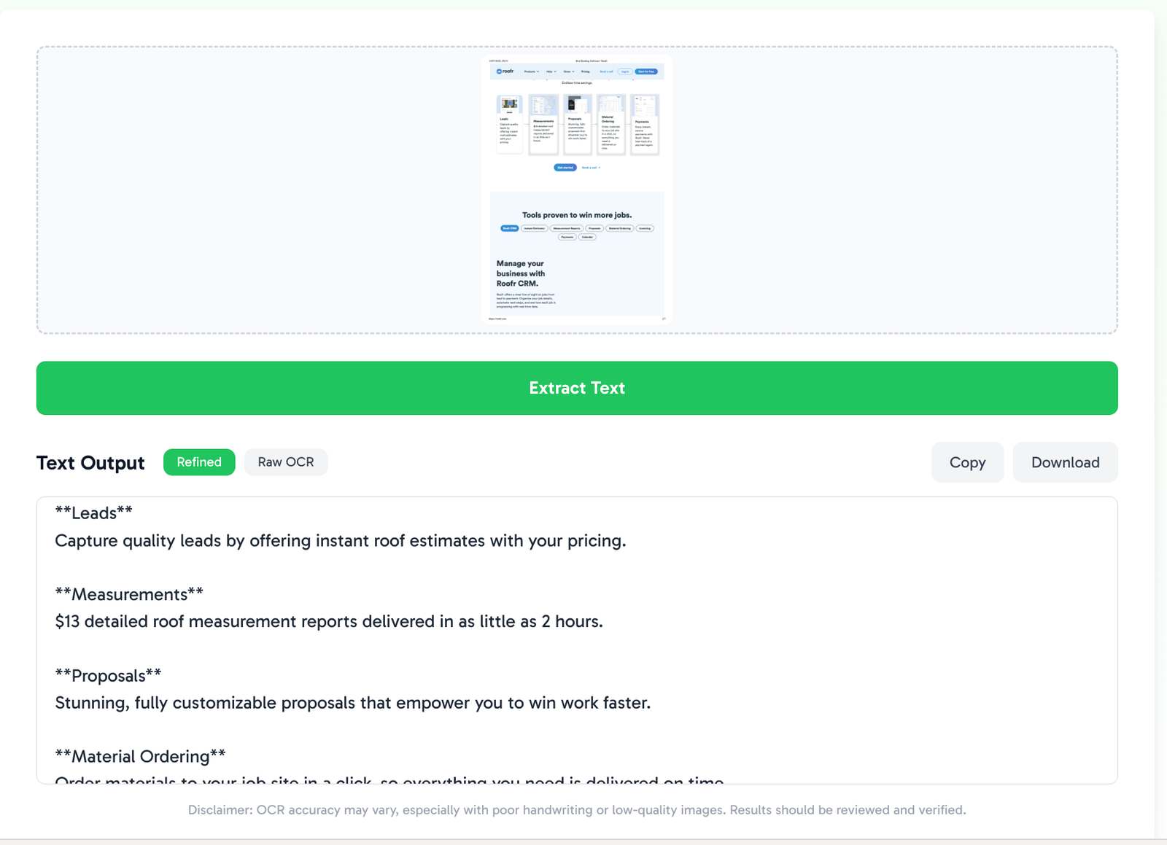The image size is (1167, 845).
Task: Switch to the Refined output tab
Action: coord(199,462)
